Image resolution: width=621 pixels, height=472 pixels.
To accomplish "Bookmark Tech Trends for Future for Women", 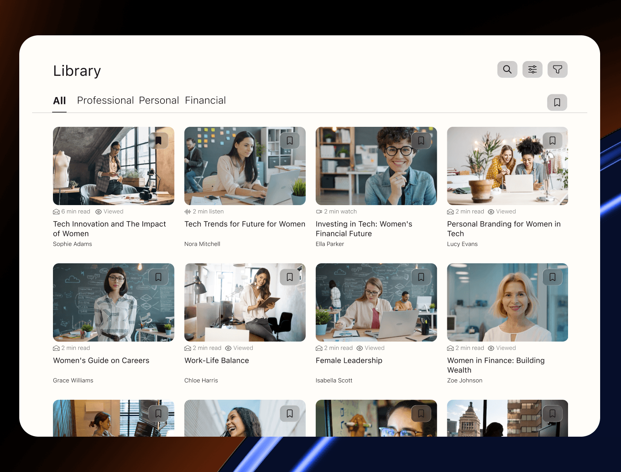I will click(x=290, y=140).
